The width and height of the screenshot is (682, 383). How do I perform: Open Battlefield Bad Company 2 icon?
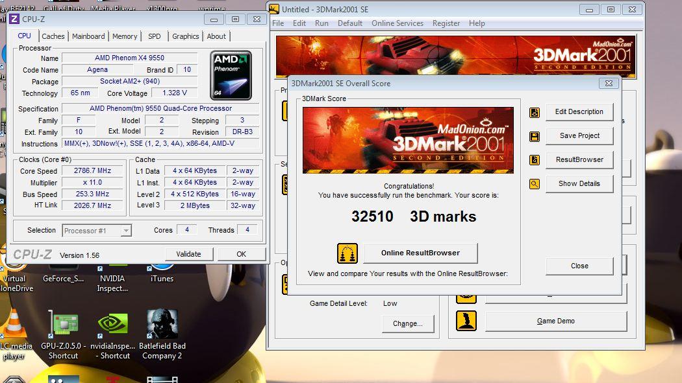(162, 323)
